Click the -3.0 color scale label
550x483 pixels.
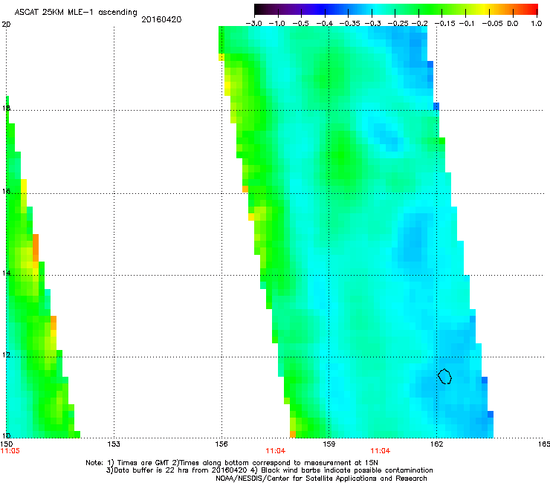coord(254,24)
